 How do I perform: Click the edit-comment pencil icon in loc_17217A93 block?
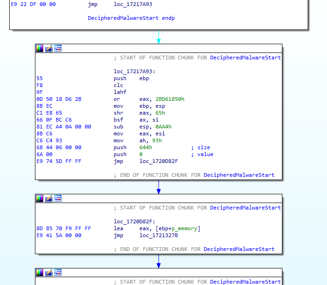pyautogui.click(x=49, y=48)
